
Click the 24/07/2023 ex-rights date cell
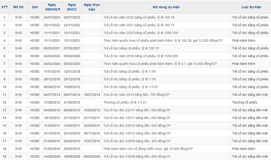(52, 17)
